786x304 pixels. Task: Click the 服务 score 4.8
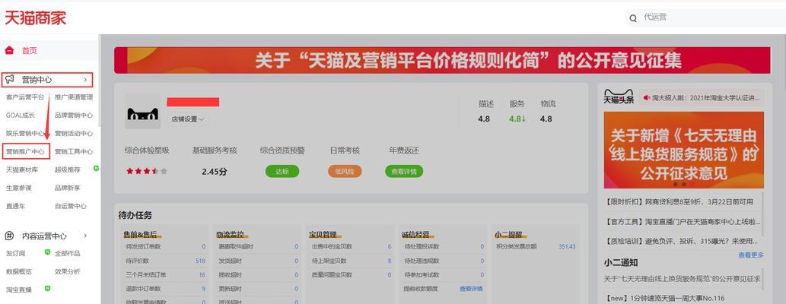(517, 119)
